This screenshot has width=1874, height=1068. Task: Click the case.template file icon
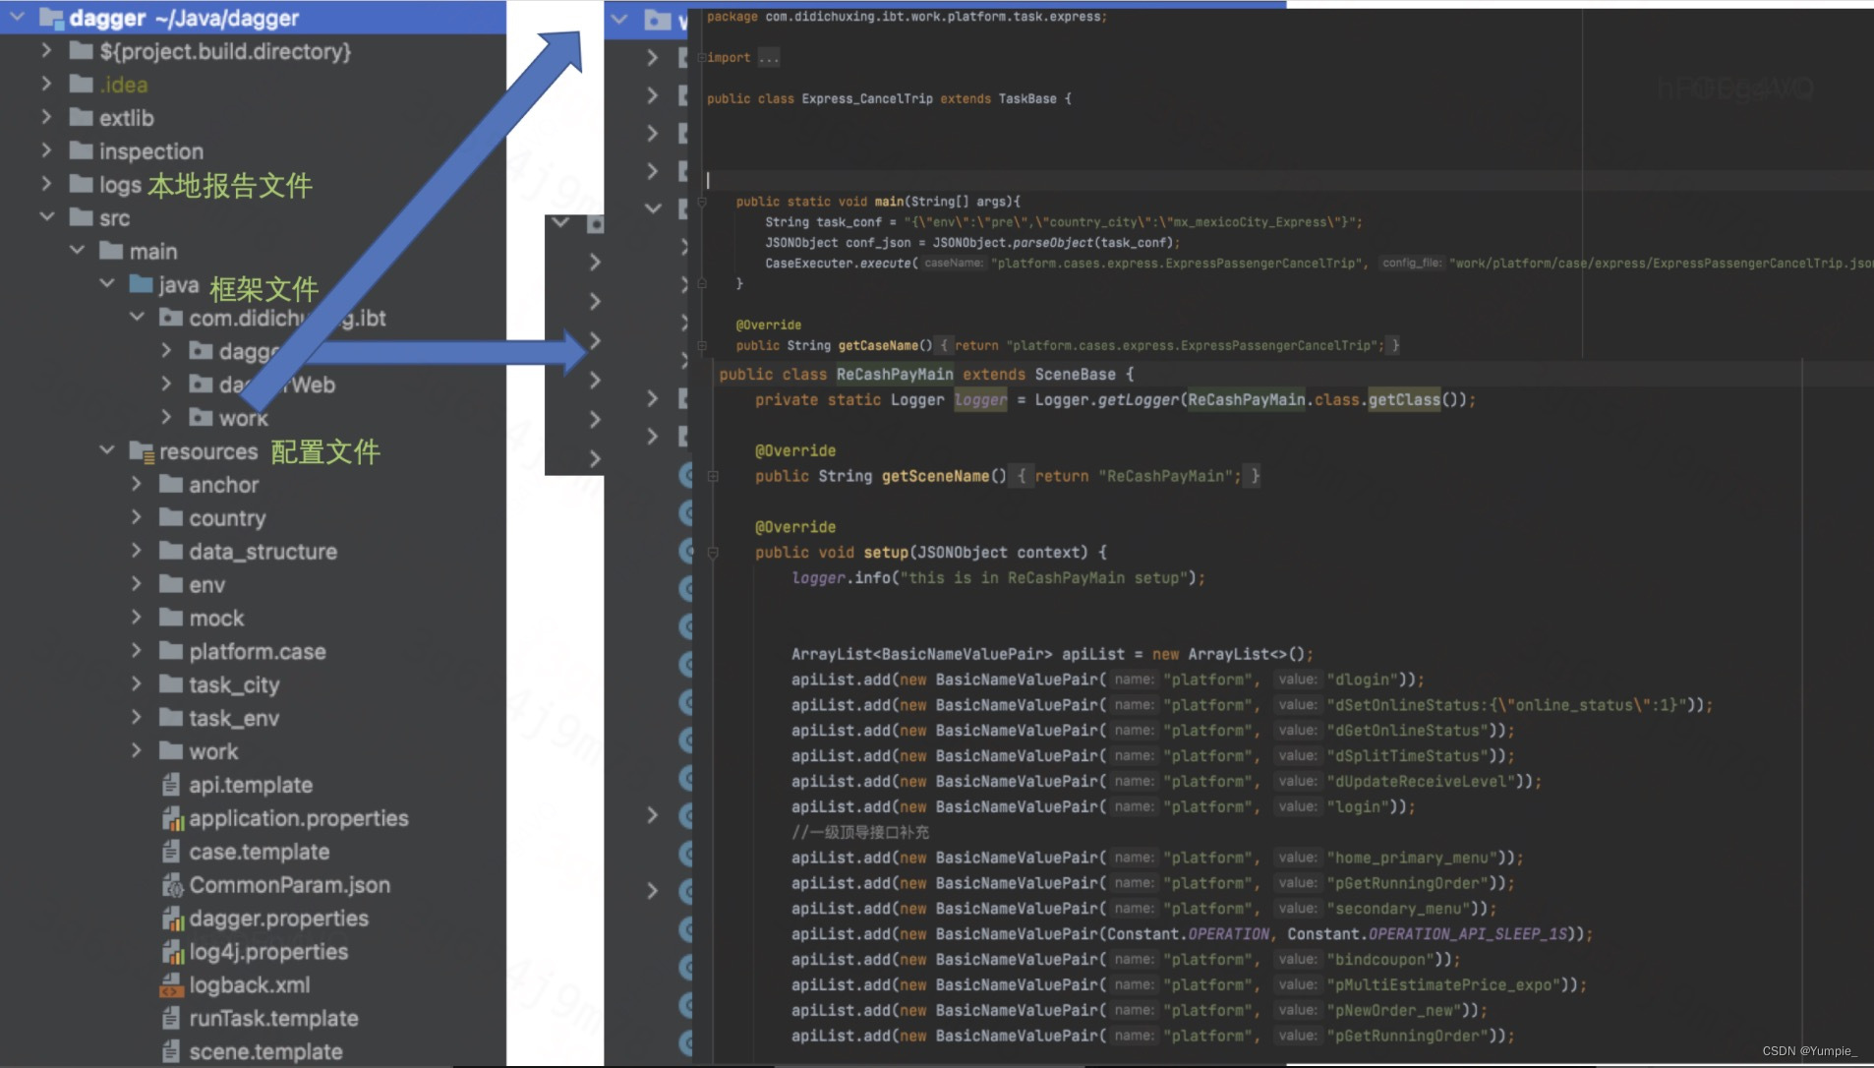(171, 852)
